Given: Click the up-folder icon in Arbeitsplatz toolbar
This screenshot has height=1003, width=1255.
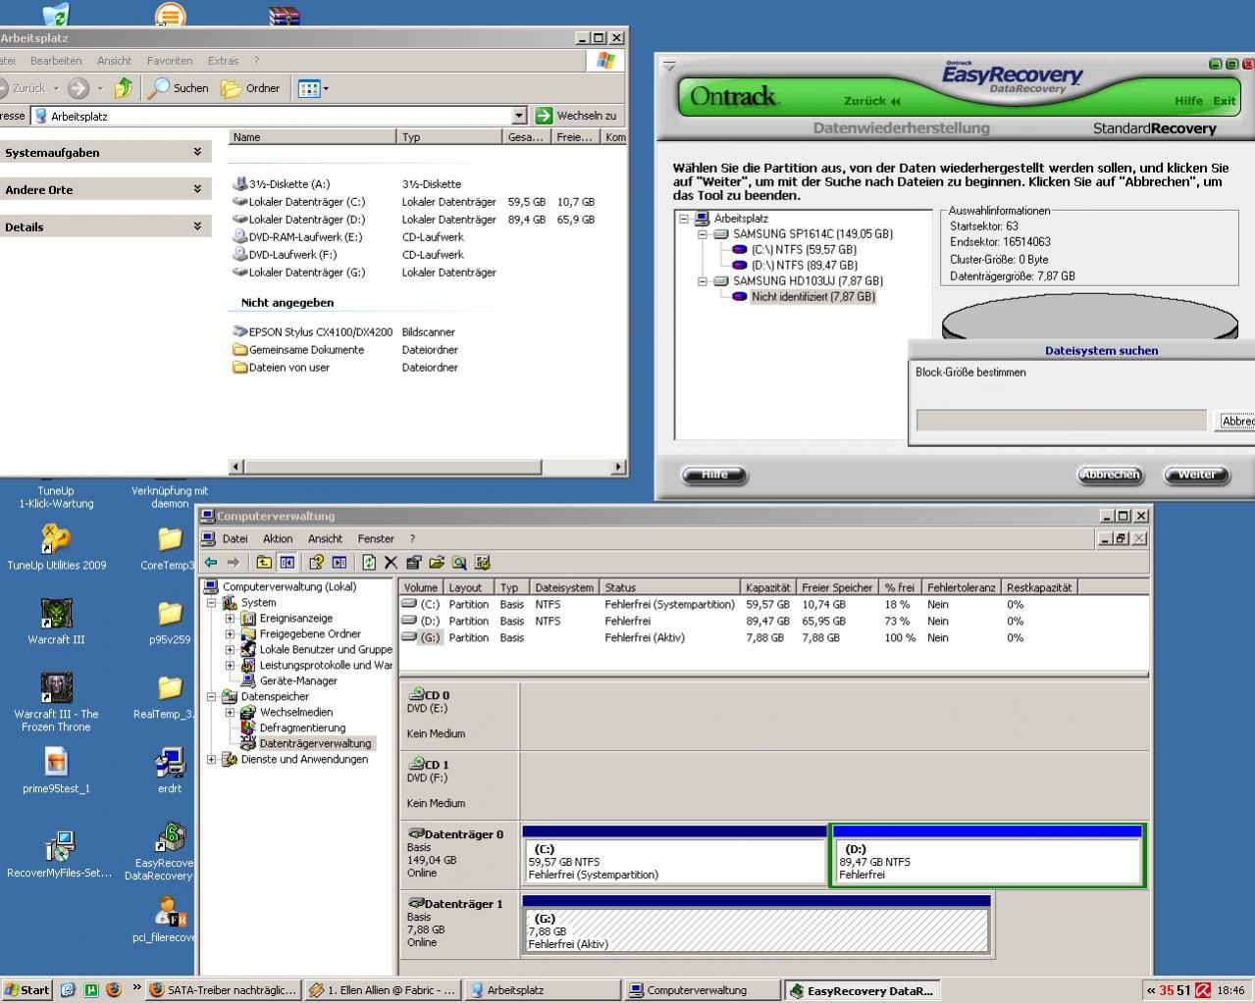Looking at the screenshot, I should (x=123, y=88).
